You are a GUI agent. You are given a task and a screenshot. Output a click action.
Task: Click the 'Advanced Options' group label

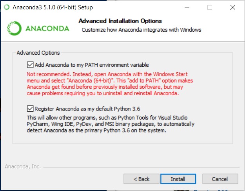[38, 53]
